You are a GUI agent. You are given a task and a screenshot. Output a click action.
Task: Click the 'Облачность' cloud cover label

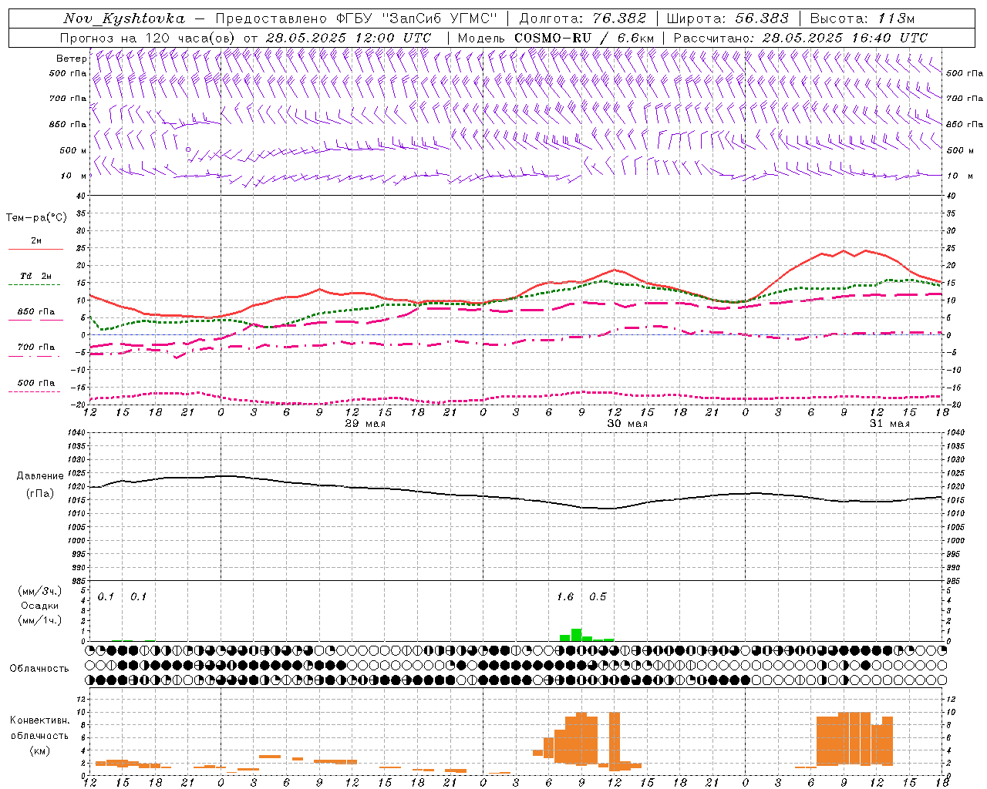click(39, 668)
